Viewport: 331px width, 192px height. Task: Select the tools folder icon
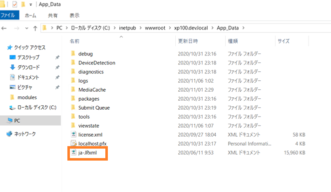pos(73,117)
